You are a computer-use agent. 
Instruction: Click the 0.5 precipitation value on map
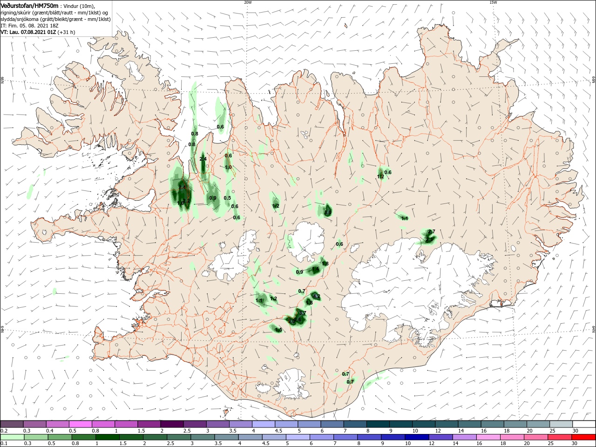(x=227, y=198)
